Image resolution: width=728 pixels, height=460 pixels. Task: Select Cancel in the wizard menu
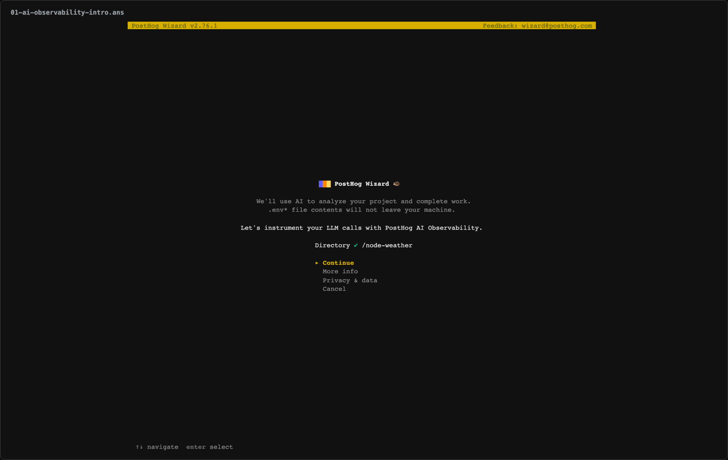334,289
